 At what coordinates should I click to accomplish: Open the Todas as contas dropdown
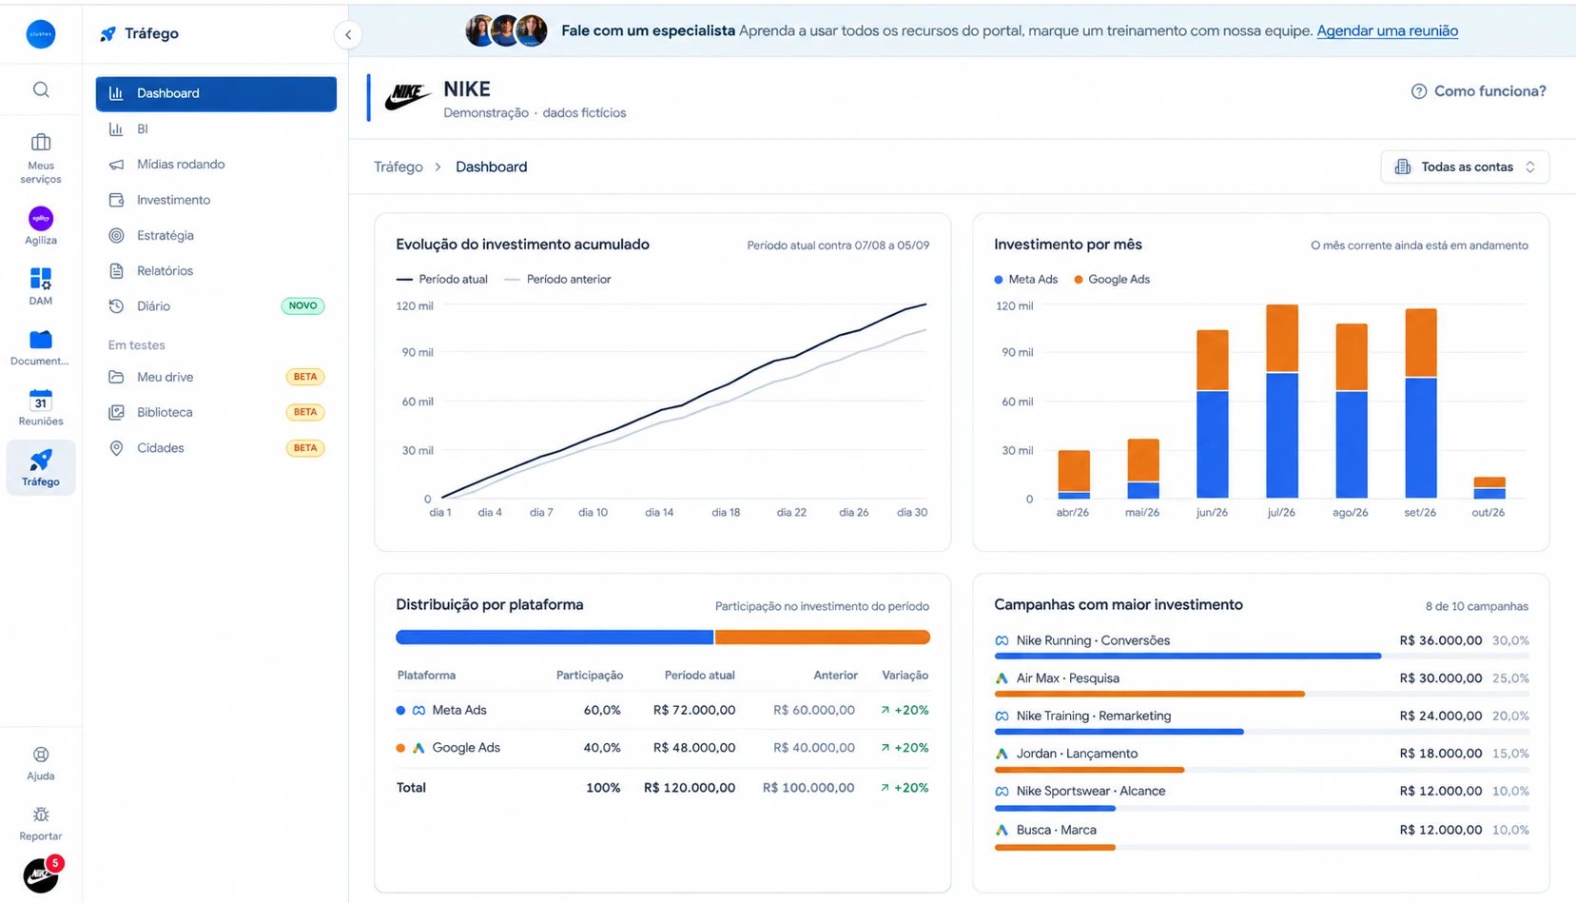[1465, 167]
